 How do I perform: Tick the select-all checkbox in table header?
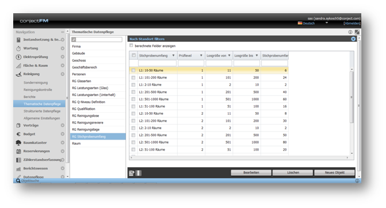point(133,55)
